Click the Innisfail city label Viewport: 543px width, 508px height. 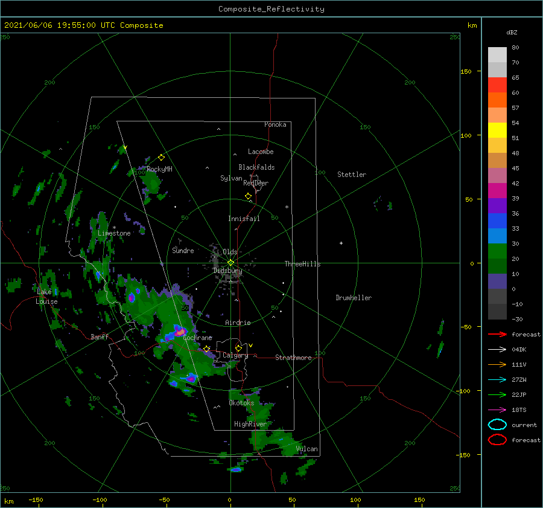244,219
